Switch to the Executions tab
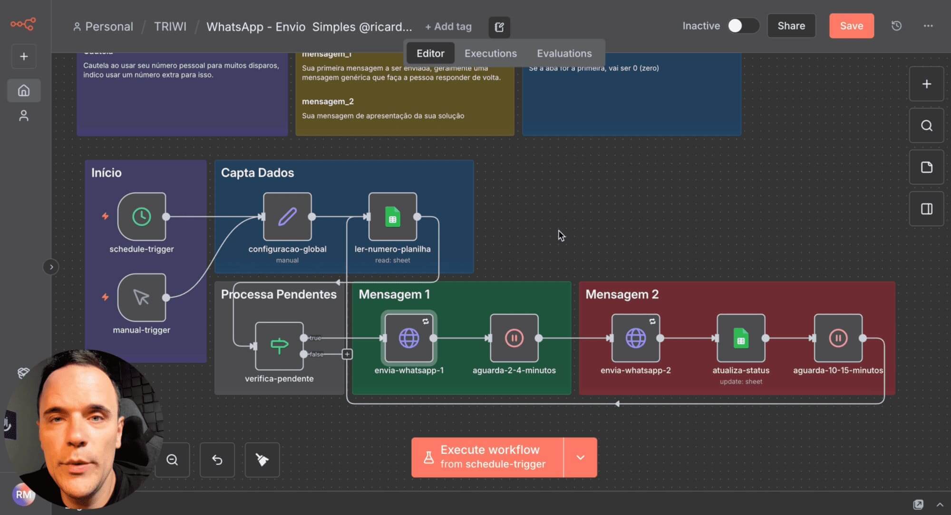Viewport: 951px width, 515px height. click(490, 53)
